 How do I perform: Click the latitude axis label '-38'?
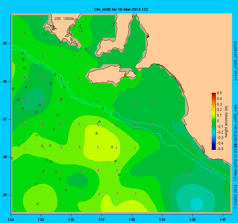4,157
